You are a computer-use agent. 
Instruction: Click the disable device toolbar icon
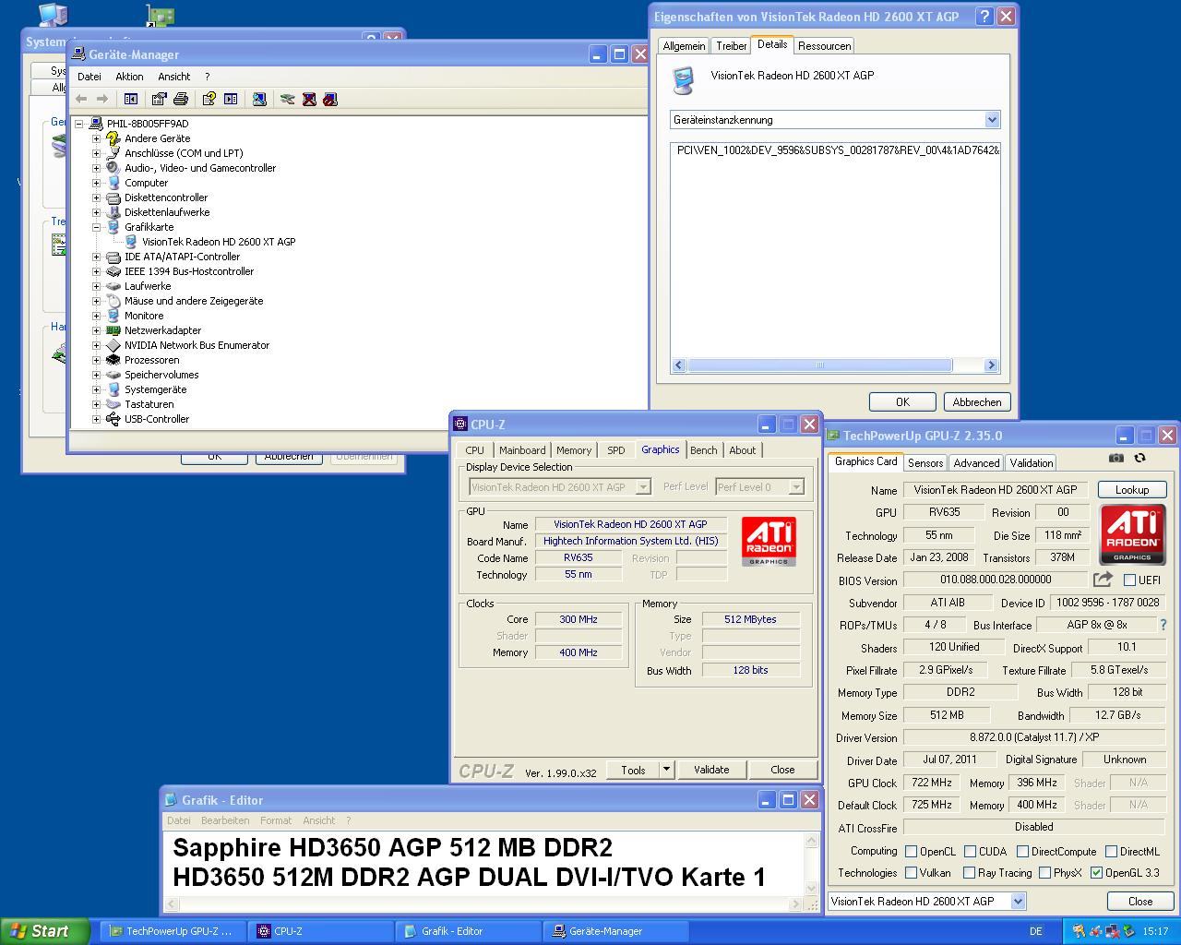(330, 99)
